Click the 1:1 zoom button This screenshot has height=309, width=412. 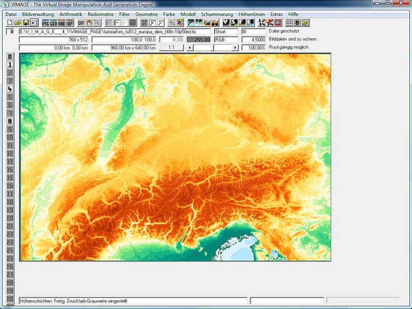(171, 48)
